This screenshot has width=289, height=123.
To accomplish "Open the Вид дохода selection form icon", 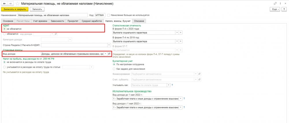I will (109, 54).
